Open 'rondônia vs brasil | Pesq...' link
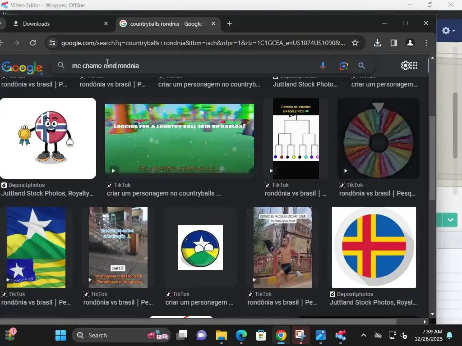Viewport: 462px width, 346px height. pos(378,193)
